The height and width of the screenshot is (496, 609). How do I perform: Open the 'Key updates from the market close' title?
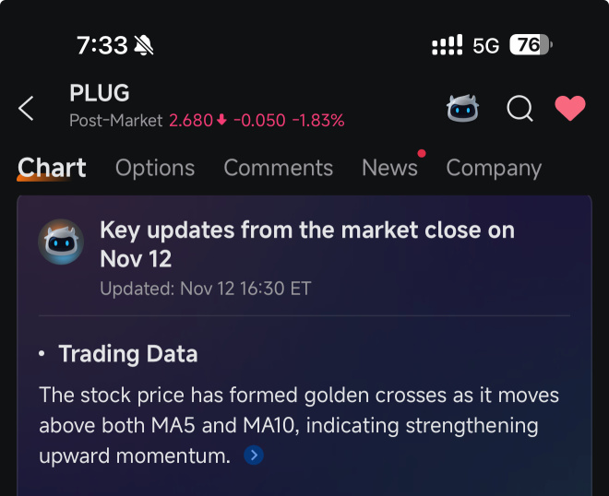click(x=306, y=243)
